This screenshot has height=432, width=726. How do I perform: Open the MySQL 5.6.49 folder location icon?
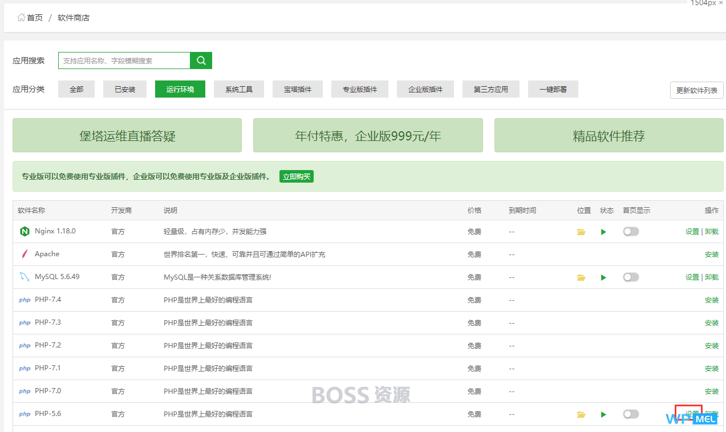coord(581,277)
